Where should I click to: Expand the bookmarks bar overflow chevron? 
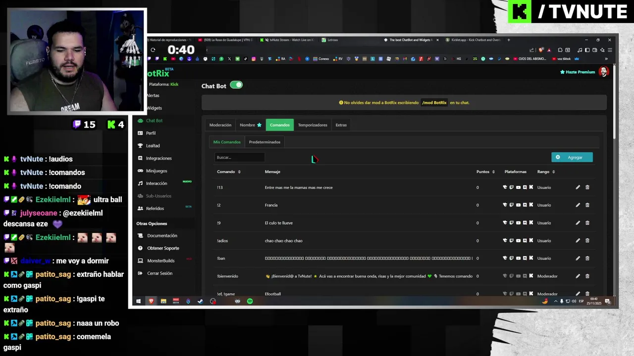click(606, 59)
